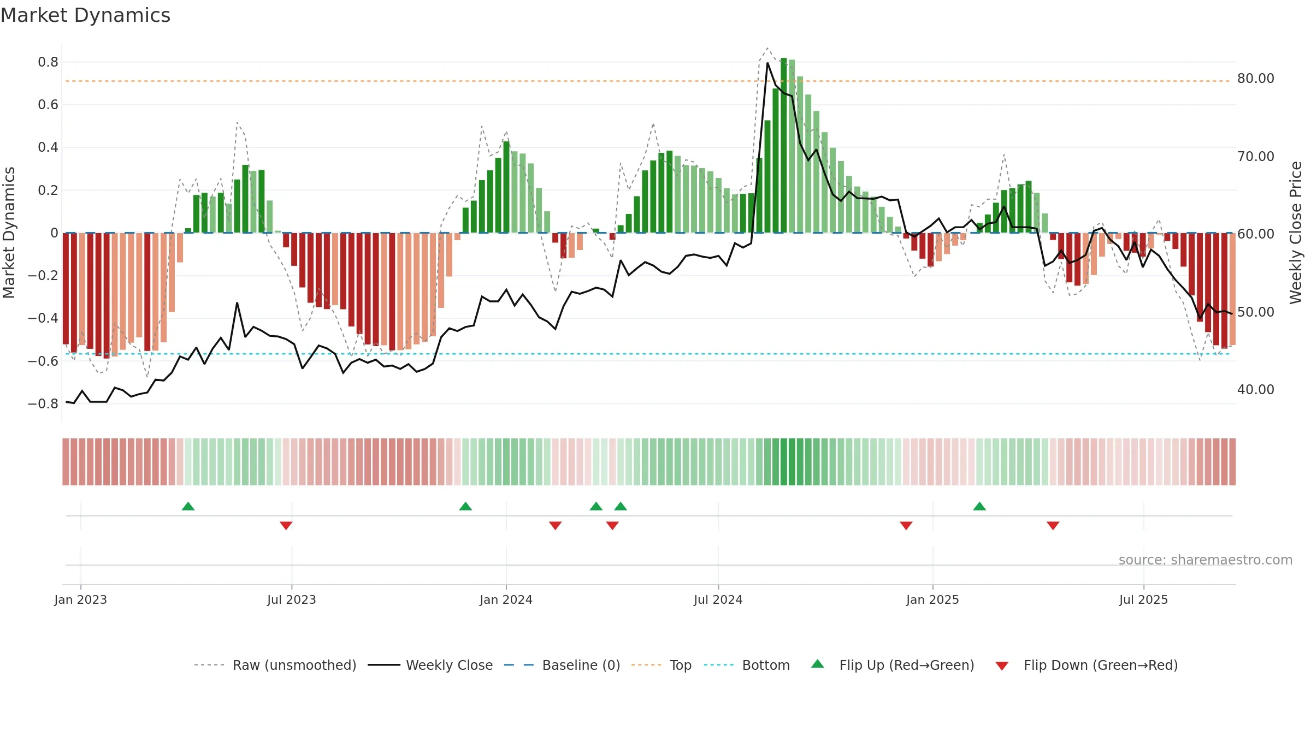Click the 50.00 price-axis tick label
This screenshot has width=1311, height=737.
1256,312
